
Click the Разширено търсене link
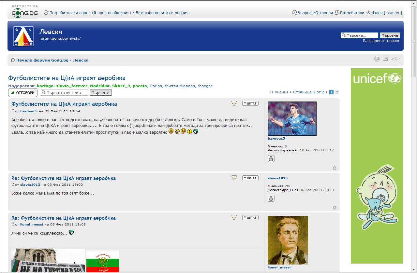click(381, 41)
